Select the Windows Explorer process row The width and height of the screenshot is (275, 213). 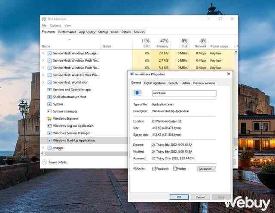84,119
